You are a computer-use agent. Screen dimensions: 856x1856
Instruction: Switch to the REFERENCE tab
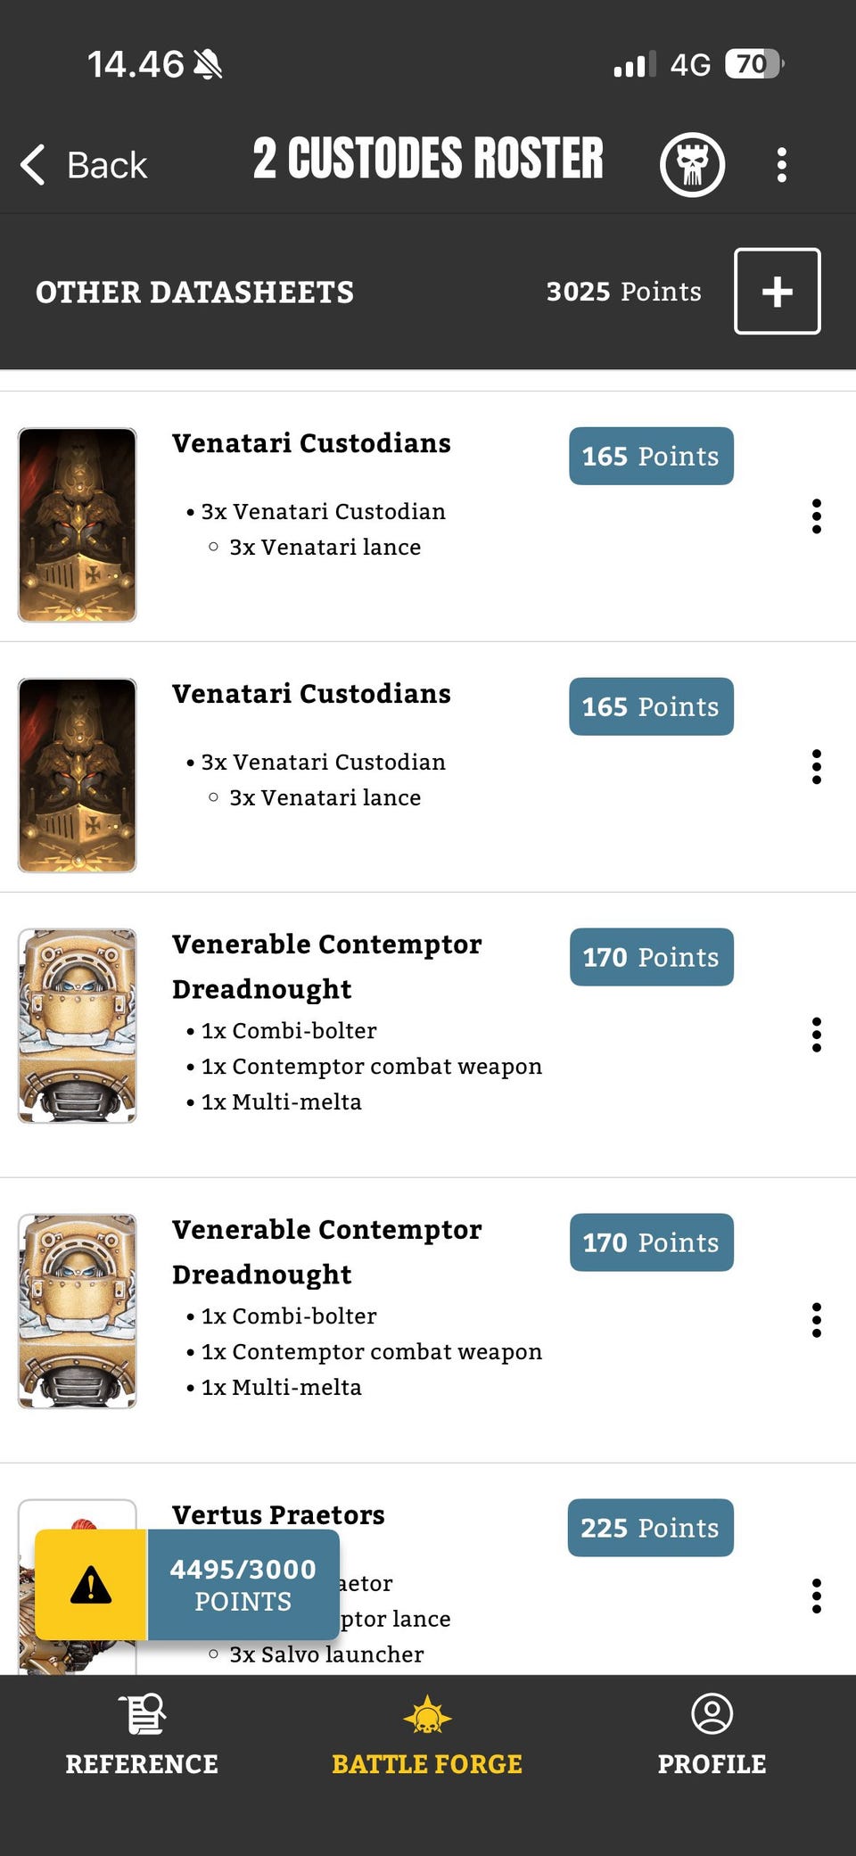pos(142,1763)
